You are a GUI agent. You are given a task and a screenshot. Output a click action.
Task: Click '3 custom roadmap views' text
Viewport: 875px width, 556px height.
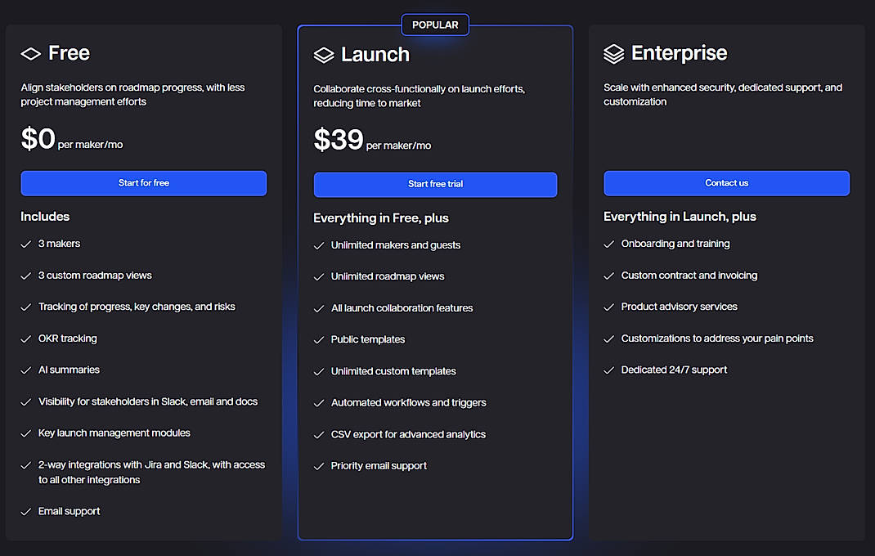coord(95,276)
